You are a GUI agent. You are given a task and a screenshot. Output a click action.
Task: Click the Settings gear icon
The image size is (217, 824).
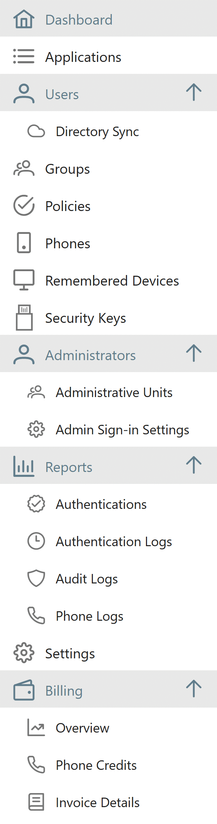pos(24,653)
